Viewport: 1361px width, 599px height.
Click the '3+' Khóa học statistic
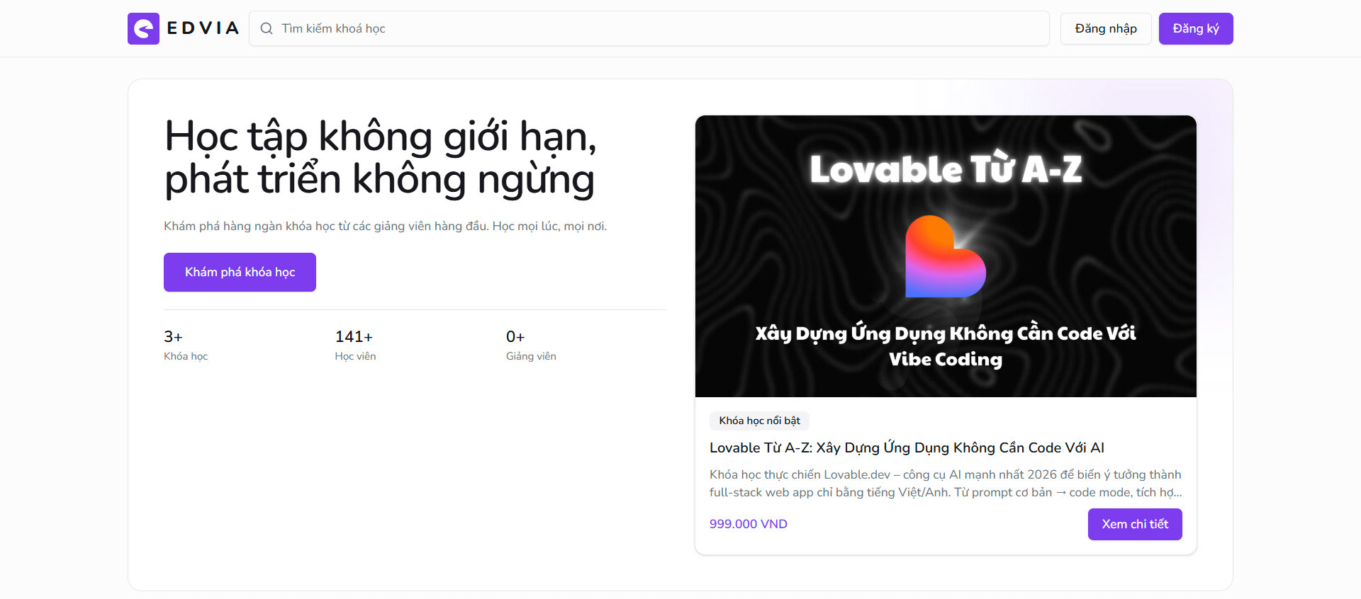173,337
